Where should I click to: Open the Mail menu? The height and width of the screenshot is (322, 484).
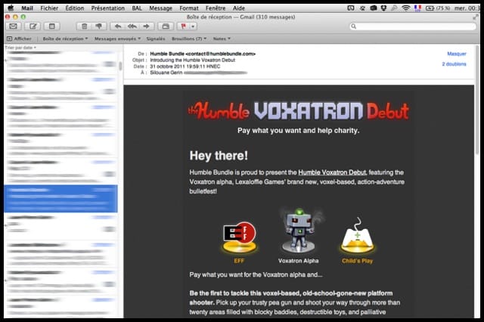[27, 8]
